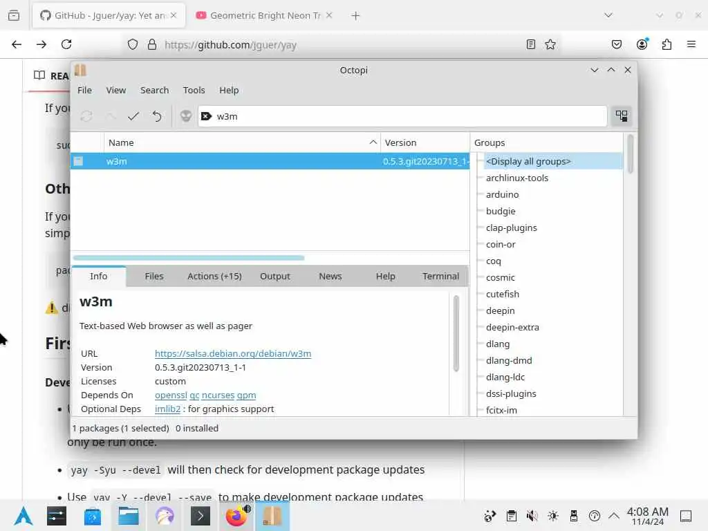Open Save to Pocket icon
Viewport: 708px width, 531px height.
pyautogui.click(x=616, y=44)
